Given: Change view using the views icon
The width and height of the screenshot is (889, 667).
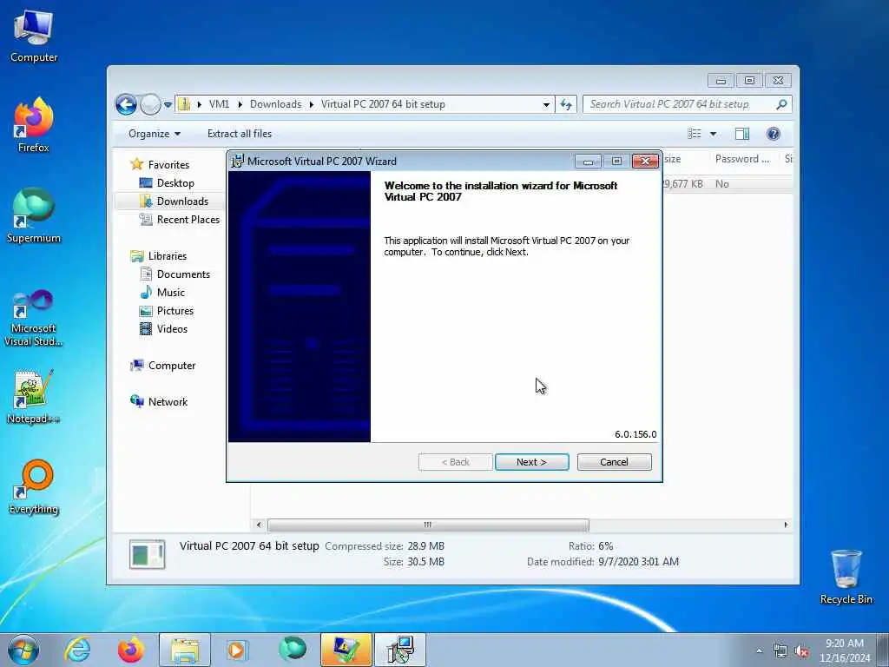Looking at the screenshot, I should coord(694,134).
